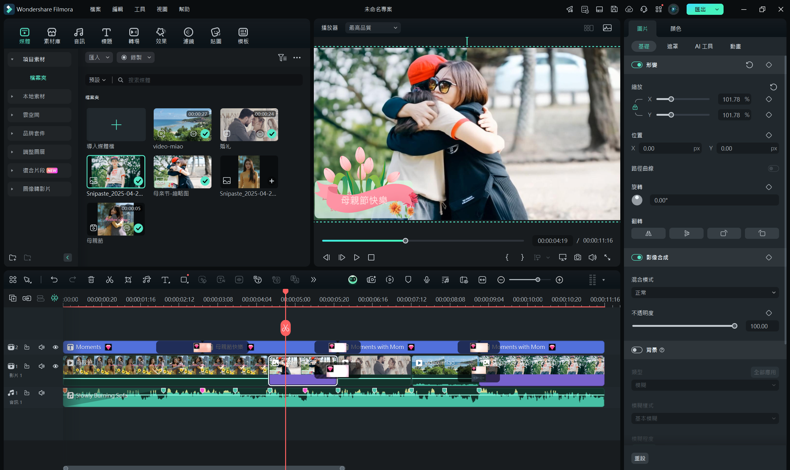Toggle the scale aspect lock icon
The image size is (790, 470).
pos(635,107)
